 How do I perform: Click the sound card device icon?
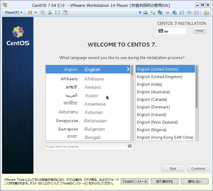click(175, 13)
